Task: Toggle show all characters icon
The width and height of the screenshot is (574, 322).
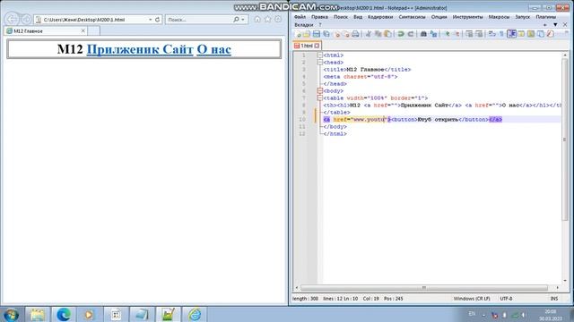Action: click(x=502, y=34)
